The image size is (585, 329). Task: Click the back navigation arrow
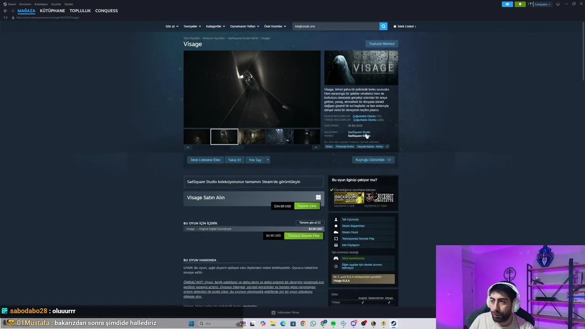coord(5,11)
